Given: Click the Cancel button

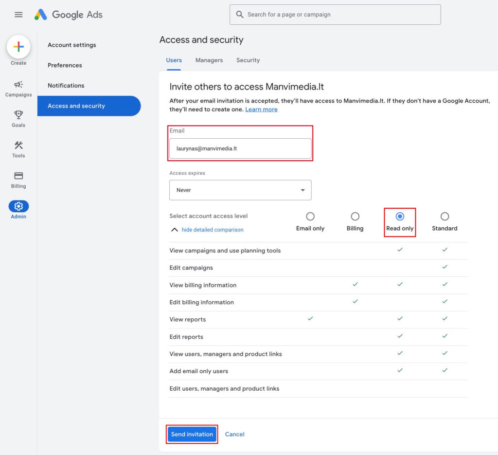Looking at the screenshot, I should [235, 434].
